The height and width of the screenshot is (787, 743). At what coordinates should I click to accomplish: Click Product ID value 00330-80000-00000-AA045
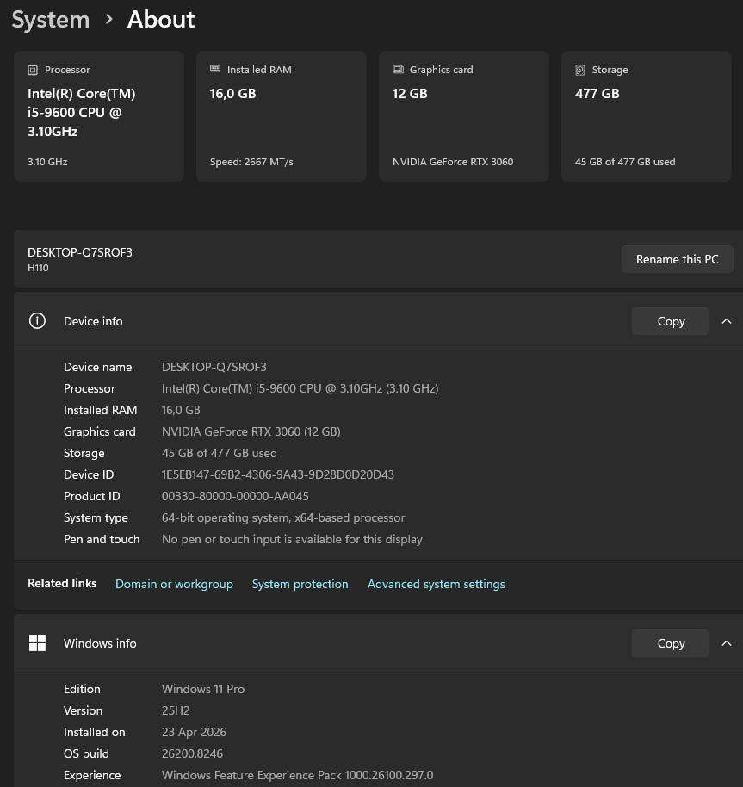tap(235, 496)
